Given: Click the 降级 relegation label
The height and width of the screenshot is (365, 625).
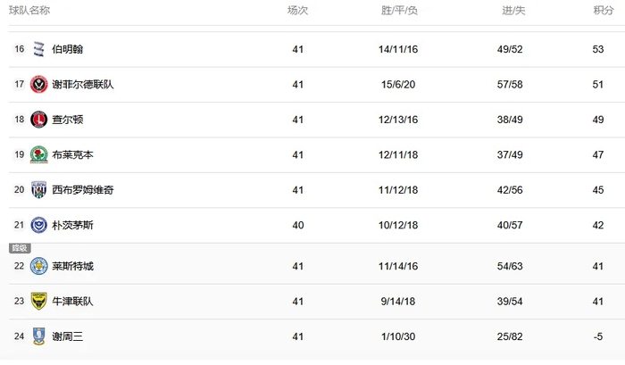Looking at the screenshot, I should 19,248.
